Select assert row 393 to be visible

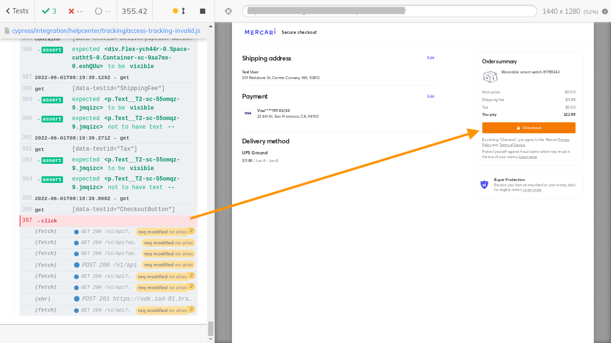pyautogui.click(x=108, y=164)
